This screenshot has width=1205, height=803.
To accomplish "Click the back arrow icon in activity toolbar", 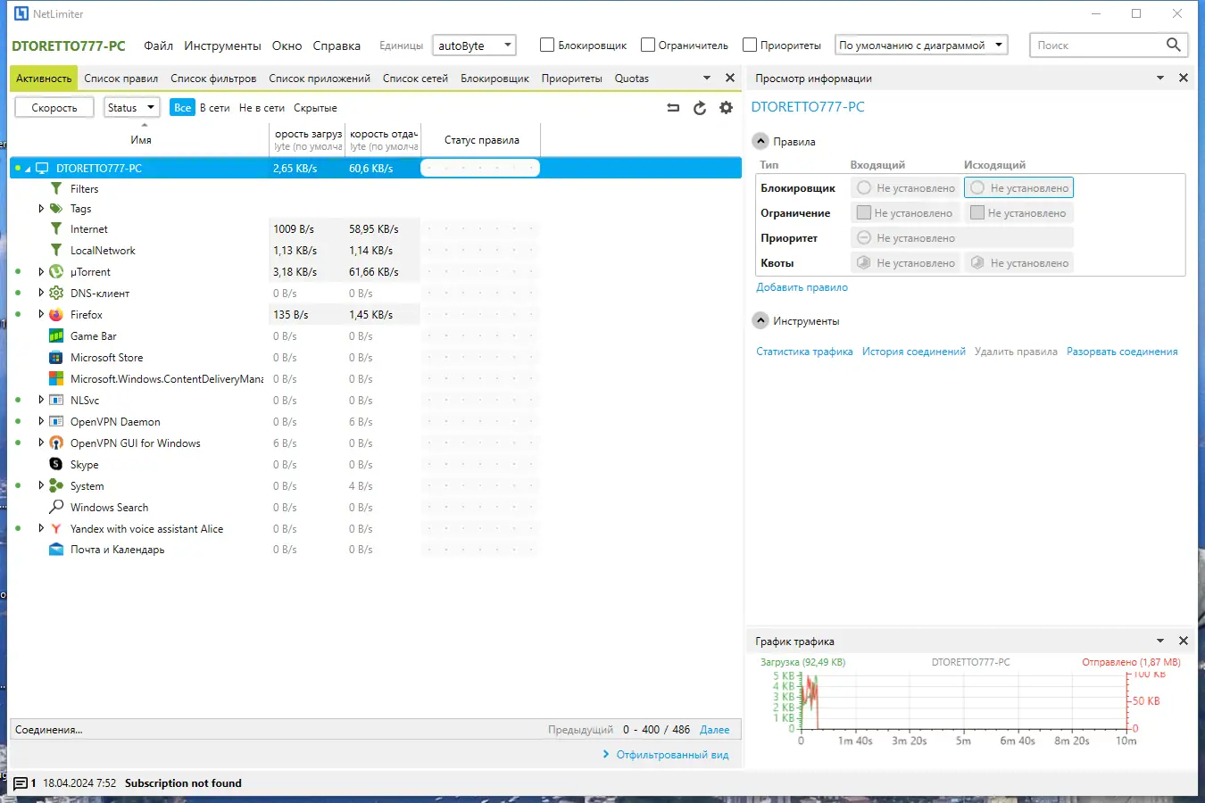I will 672,107.
